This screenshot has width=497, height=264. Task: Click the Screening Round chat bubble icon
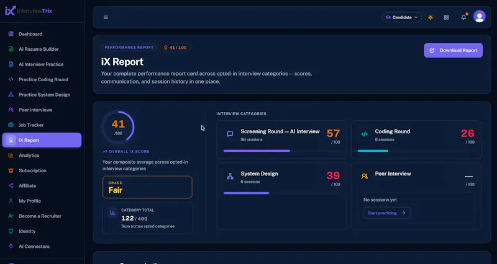230,134
